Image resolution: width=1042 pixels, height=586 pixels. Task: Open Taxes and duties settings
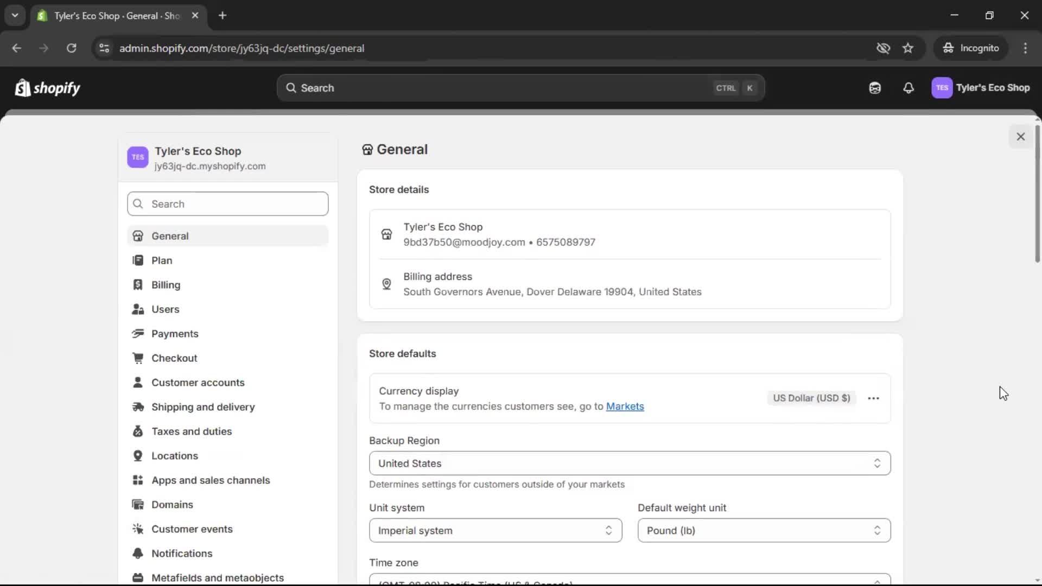click(x=192, y=431)
